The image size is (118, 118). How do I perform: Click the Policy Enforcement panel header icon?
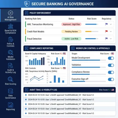27,13
